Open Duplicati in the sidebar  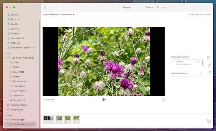coord(14,43)
